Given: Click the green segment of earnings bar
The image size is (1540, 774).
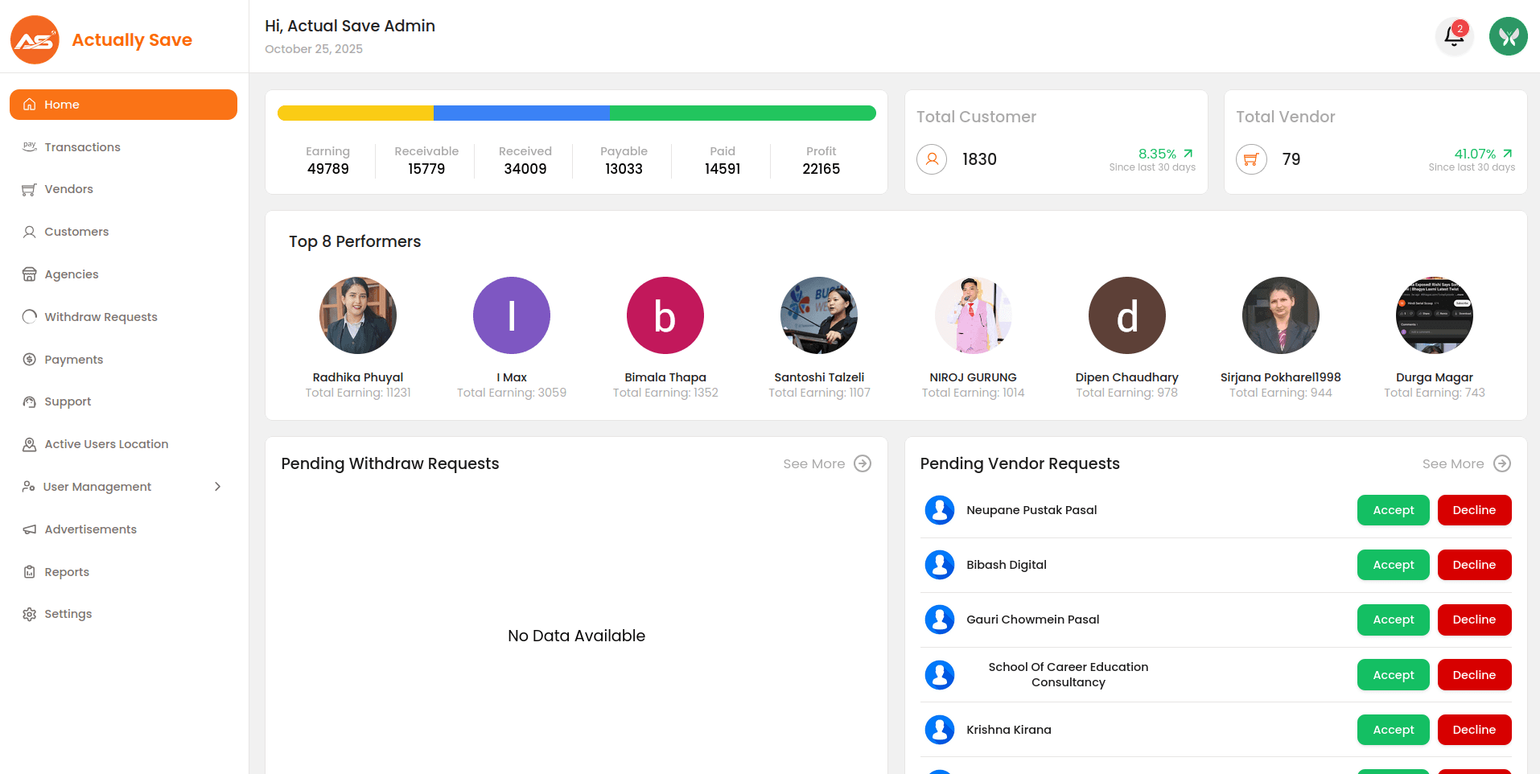Looking at the screenshot, I should [742, 113].
